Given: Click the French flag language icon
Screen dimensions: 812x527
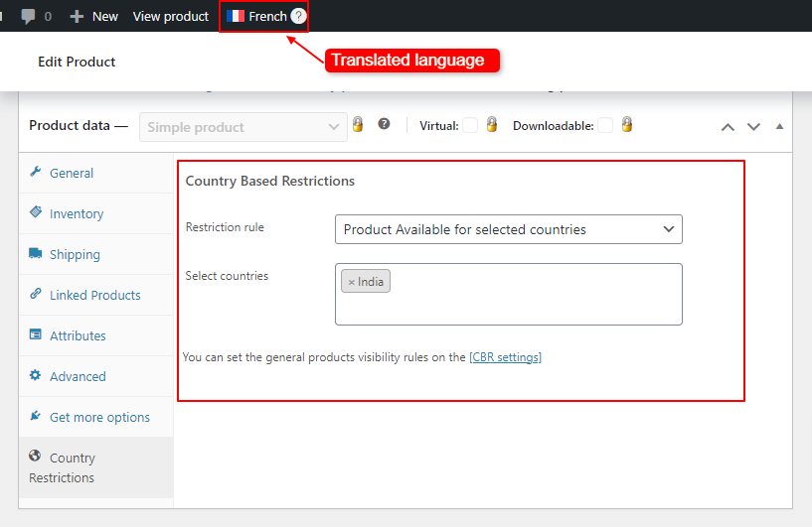Looking at the screenshot, I should point(236,16).
